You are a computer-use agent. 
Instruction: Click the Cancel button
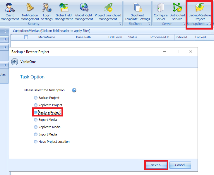coord(180,165)
